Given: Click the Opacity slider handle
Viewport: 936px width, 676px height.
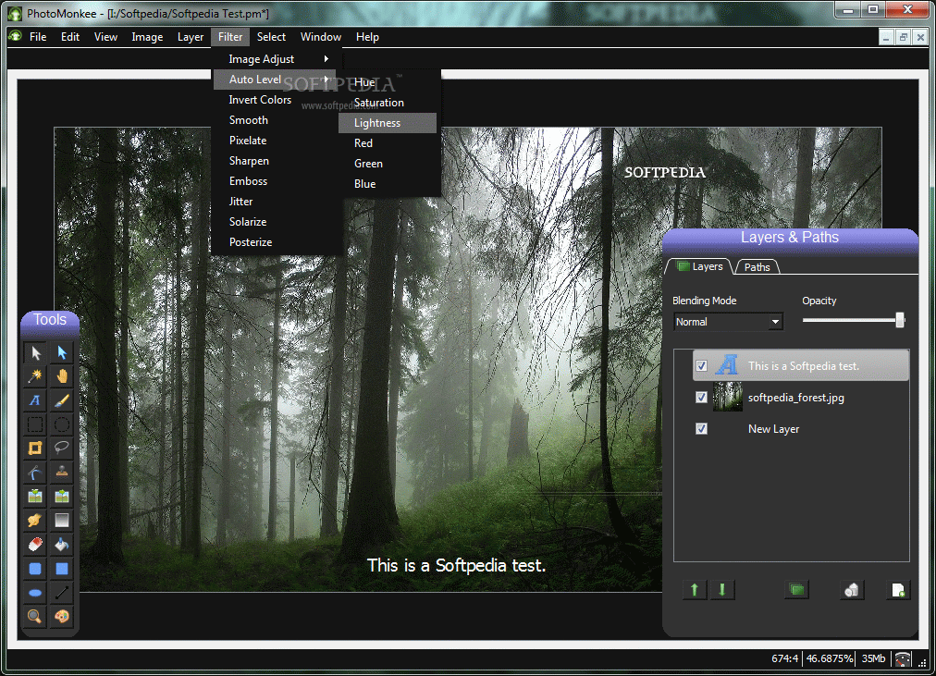Looking at the screenshot, I should [x=900, y=320].
